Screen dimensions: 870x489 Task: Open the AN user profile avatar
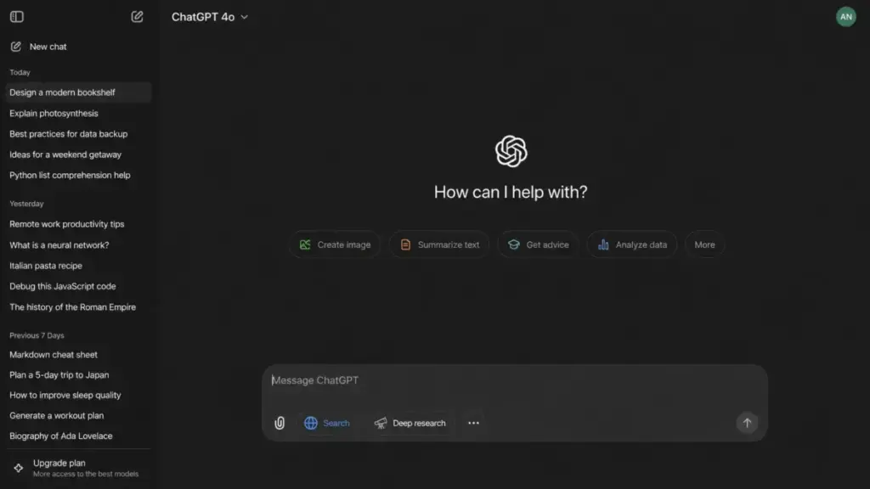tap(845, 17)
